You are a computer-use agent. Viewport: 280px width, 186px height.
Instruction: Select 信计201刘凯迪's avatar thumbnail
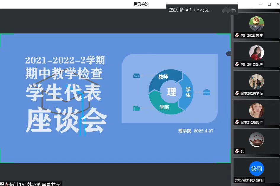click(256, 53)
